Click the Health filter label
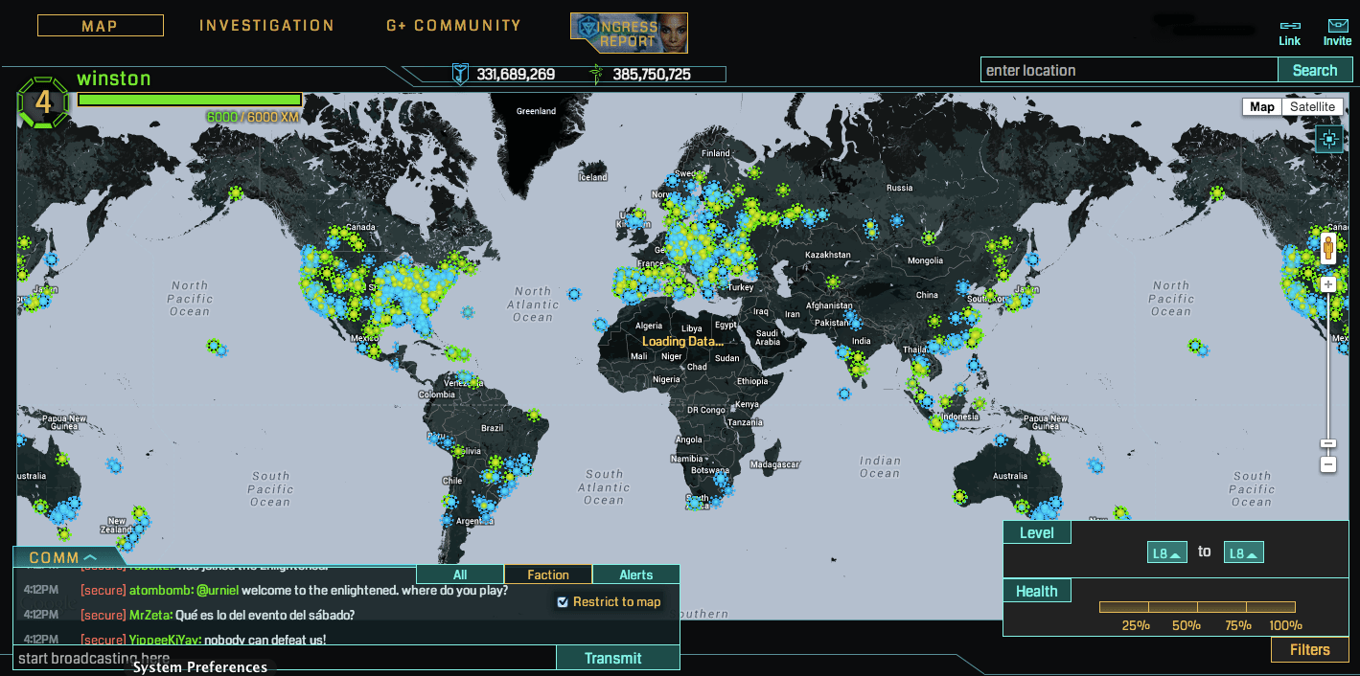 click(x=1037, y=591)
